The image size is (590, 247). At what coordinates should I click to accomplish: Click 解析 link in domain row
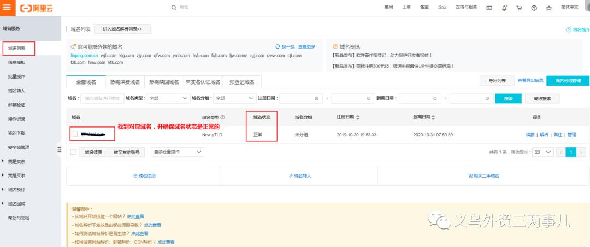(544, 135)
